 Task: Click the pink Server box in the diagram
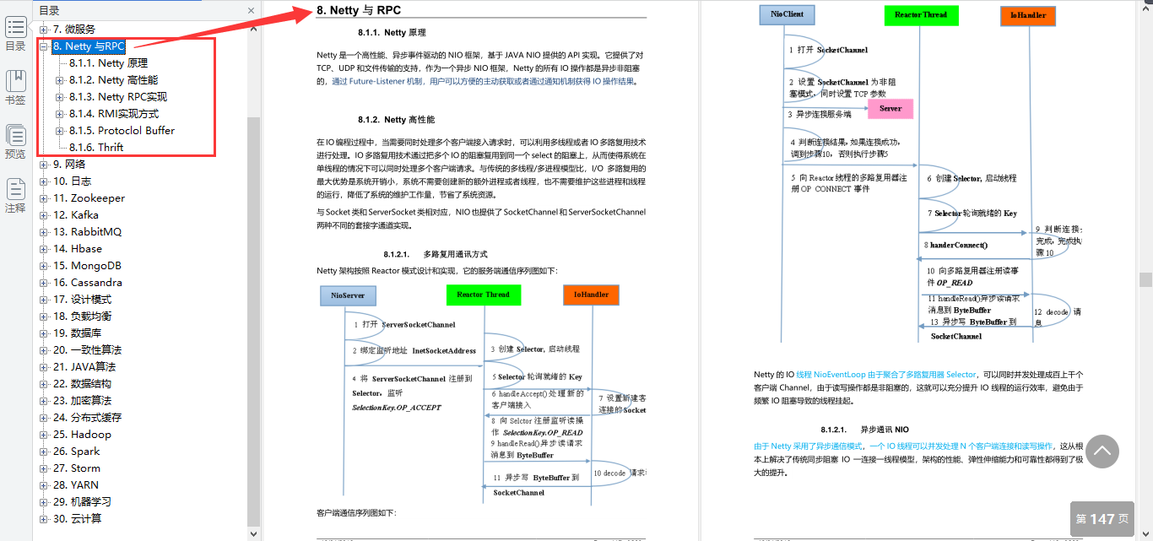(890, 109)
